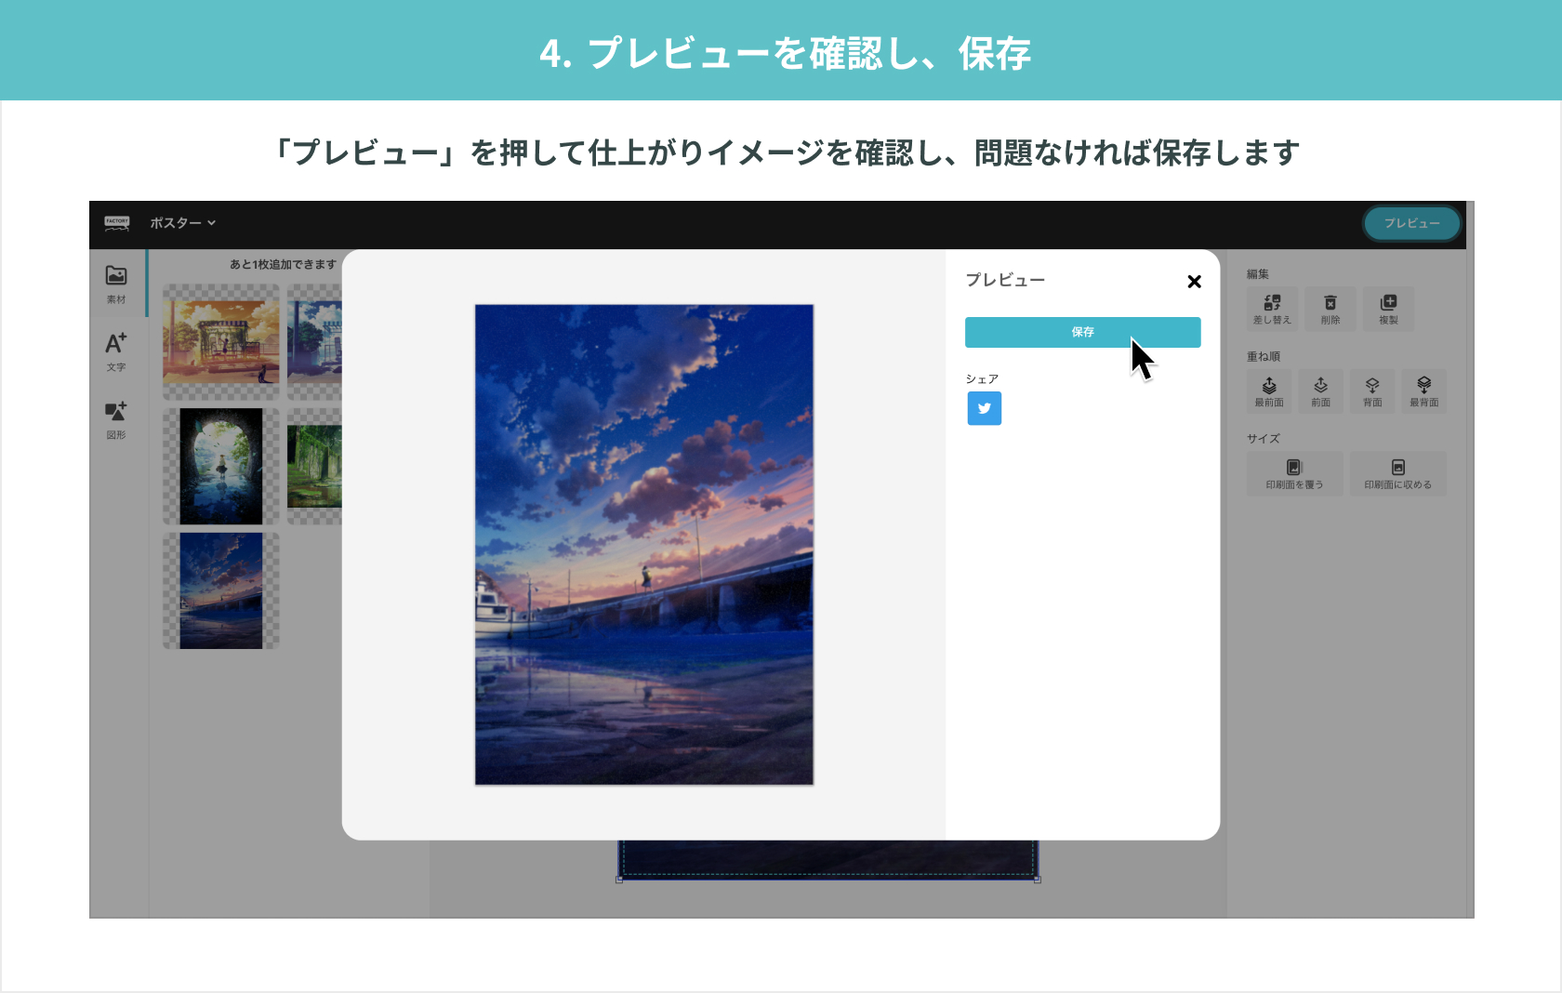Image resolution: width=1562 pixels, height=993 pixels.
Task: Select the dark tunnel reflection thumbnail
Action: click(x=221, y=467)
